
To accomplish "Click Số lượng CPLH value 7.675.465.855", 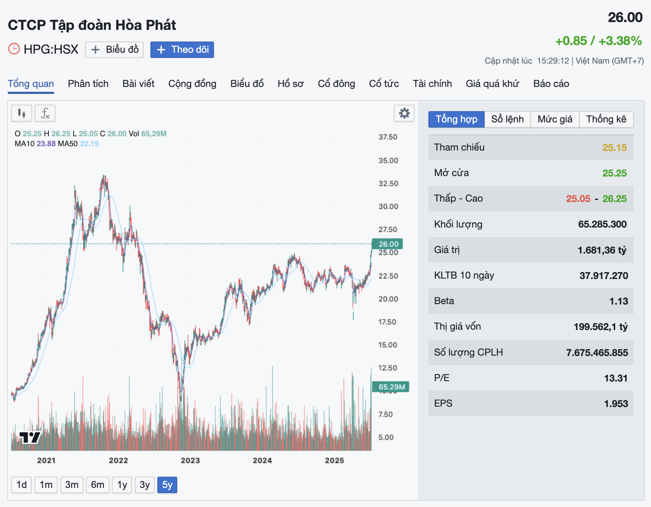I will pos(597,353).
